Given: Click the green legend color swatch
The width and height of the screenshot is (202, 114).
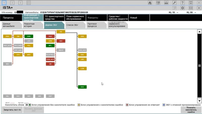Looking at the screenshot, I should point(30,105).
